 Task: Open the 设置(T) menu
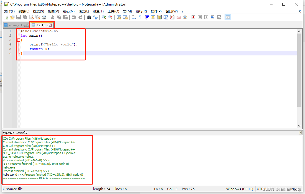point(98,11)
